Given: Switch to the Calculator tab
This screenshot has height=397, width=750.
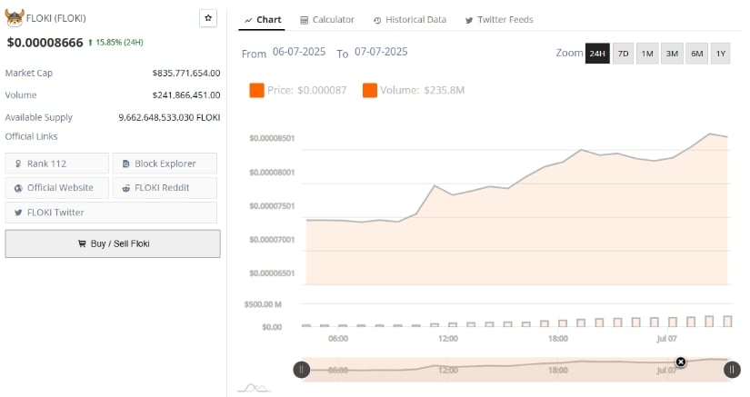Looking at the screenshot, I should 327,20.
